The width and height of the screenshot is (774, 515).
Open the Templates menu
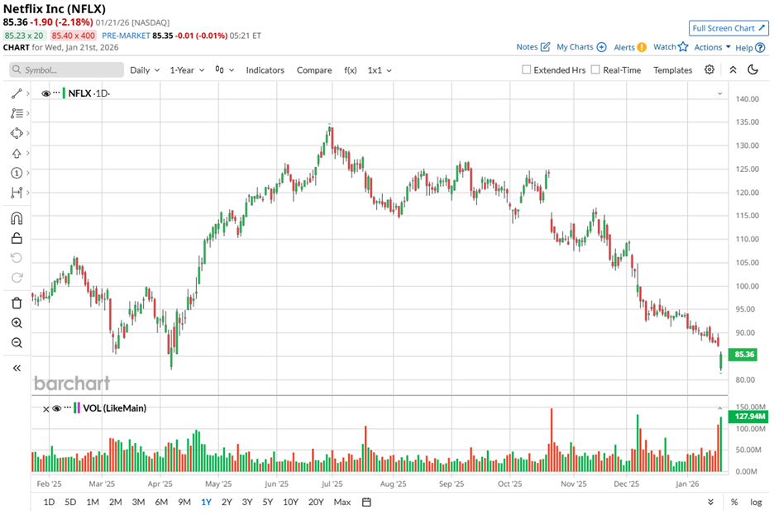(x=673, y=70)
